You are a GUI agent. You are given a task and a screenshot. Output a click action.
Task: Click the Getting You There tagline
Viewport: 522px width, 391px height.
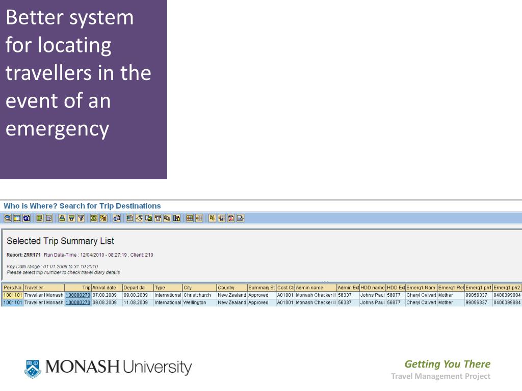coord(448,364)
